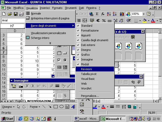162x122 pixels.
Task: Uncheck Casella degli strumenti toolbar entry
Action: (x=95, y=40)
